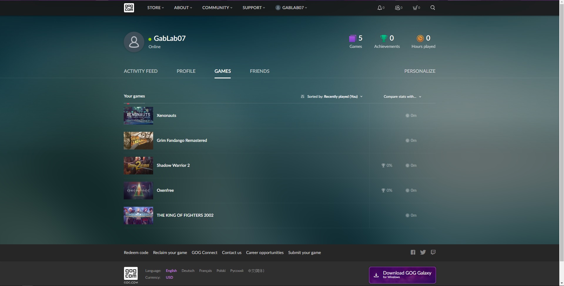Viewport: 564px width, 286px height.
Task: Expand the COMMUNITY menu
Action: tap(217, 8)
